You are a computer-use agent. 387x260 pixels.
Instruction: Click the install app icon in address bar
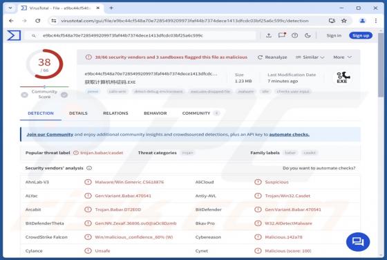pyautogui.click(x=332, y=21)
